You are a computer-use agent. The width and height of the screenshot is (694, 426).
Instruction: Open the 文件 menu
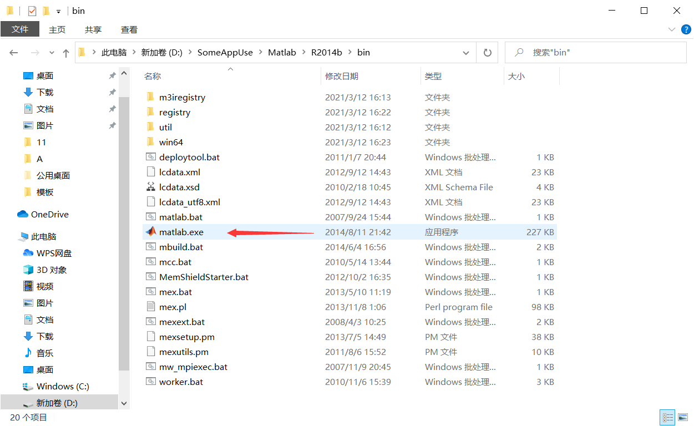20,29
